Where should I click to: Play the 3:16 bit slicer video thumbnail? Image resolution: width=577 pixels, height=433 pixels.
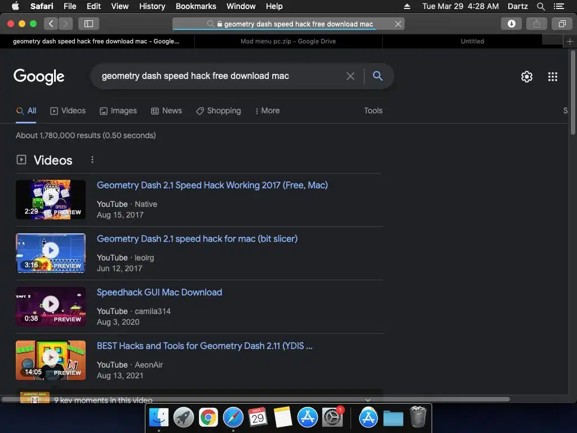click(x=51, y=253)
